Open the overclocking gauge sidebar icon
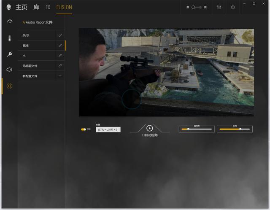This screenshot has height=210, width=270. coord(10,22)
